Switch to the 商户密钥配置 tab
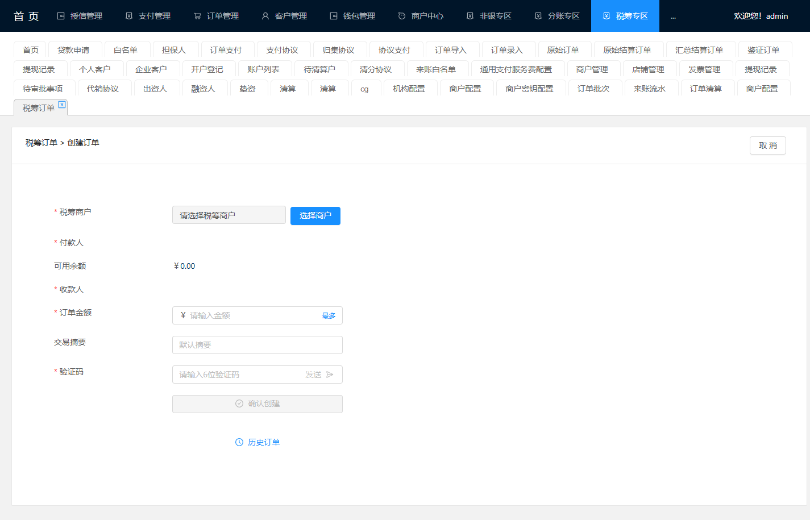The height and width of the screenshot is (520, 810). click(x=530, y=89)
